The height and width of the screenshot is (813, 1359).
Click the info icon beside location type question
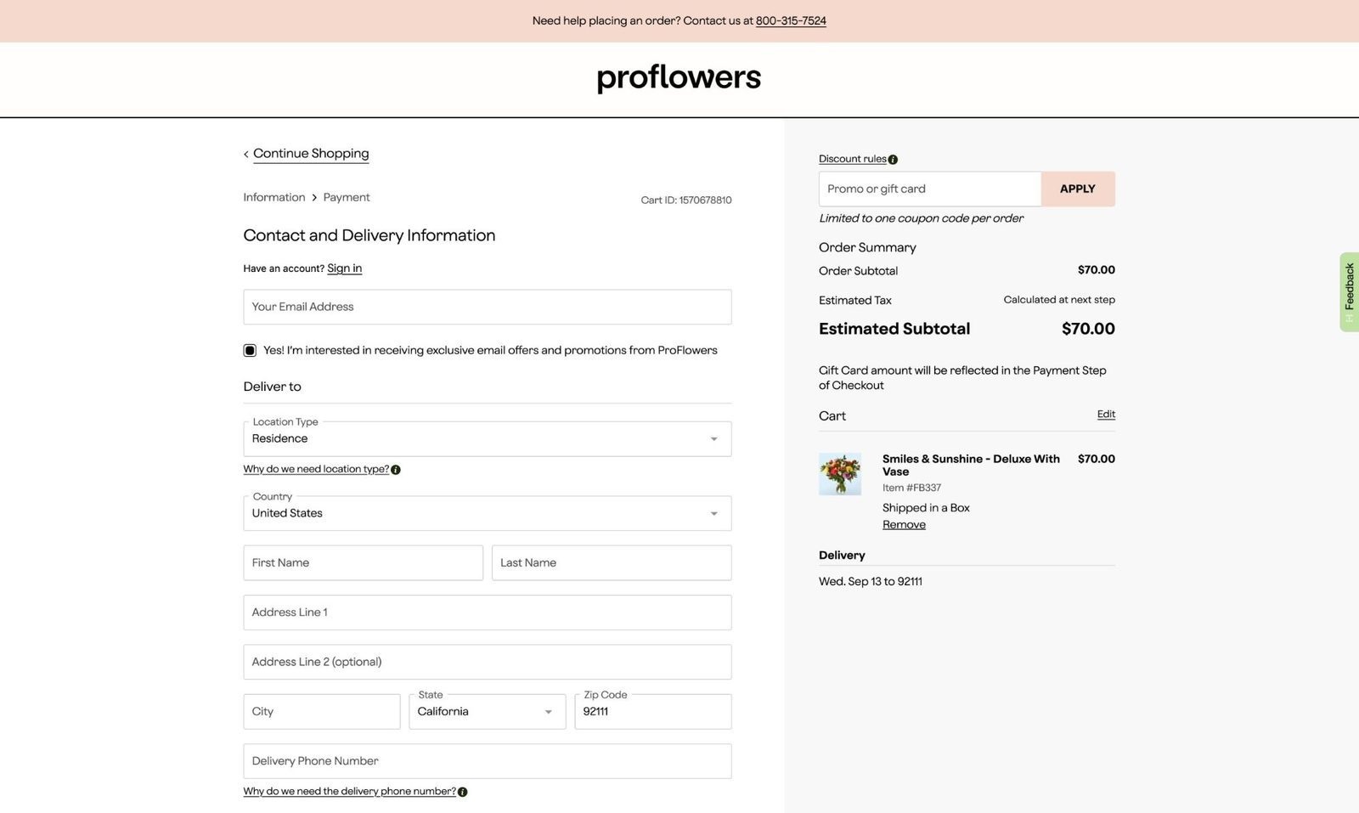[x=395, y=469]
